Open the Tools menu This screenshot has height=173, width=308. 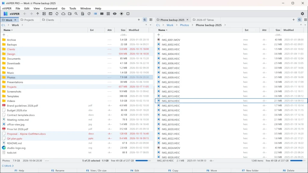tap(73, 8)
